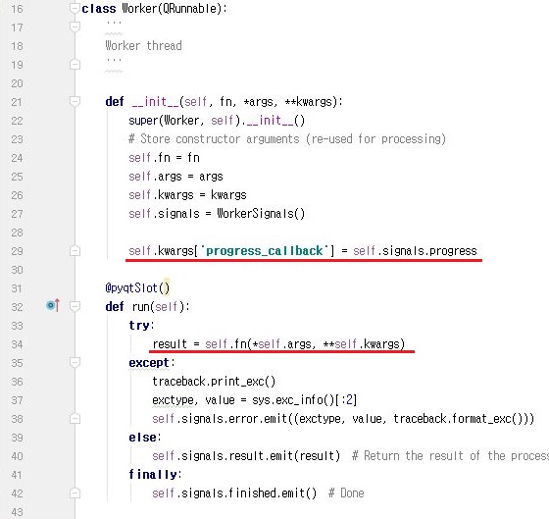549x519 pixels.
Task: Click line number 43 in gutter
Action: point(17,512)
